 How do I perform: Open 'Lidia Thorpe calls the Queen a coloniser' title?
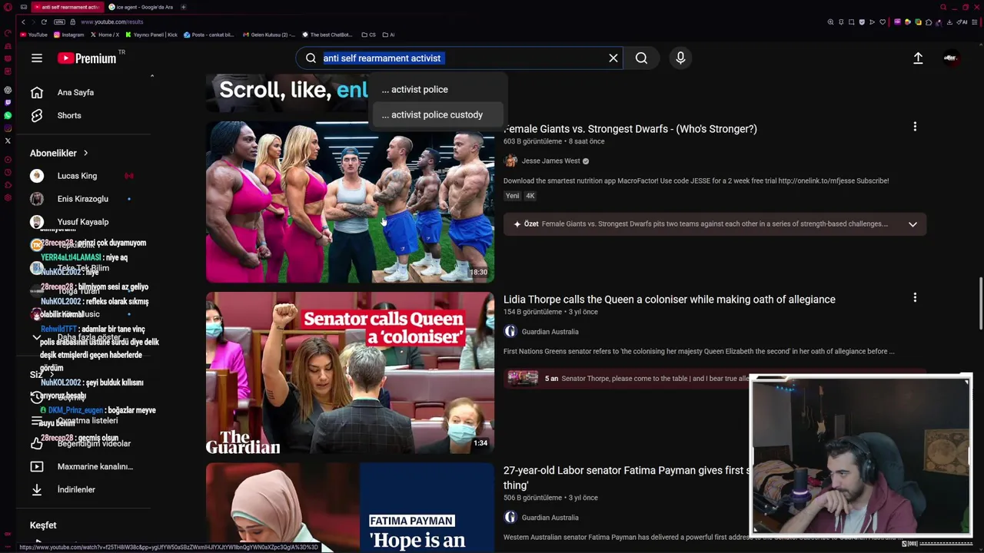click(x=669, y=300)
